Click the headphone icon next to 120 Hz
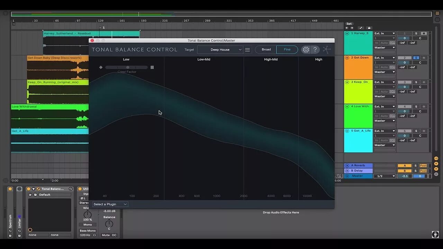The height and width of the screenshot is (249, 443). click(94, 235)
